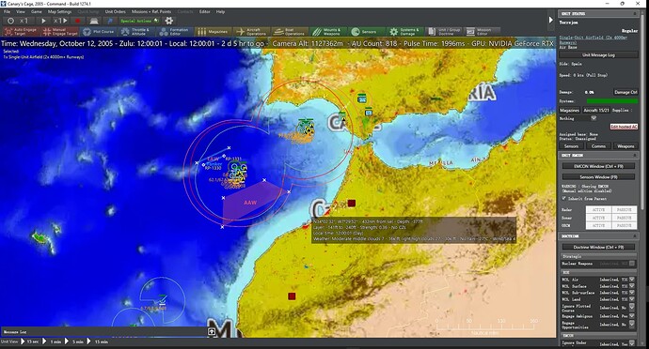Click the Manual Engage Target button
The height and width of the screenshot is (349, 649).
tap(60, 31)
